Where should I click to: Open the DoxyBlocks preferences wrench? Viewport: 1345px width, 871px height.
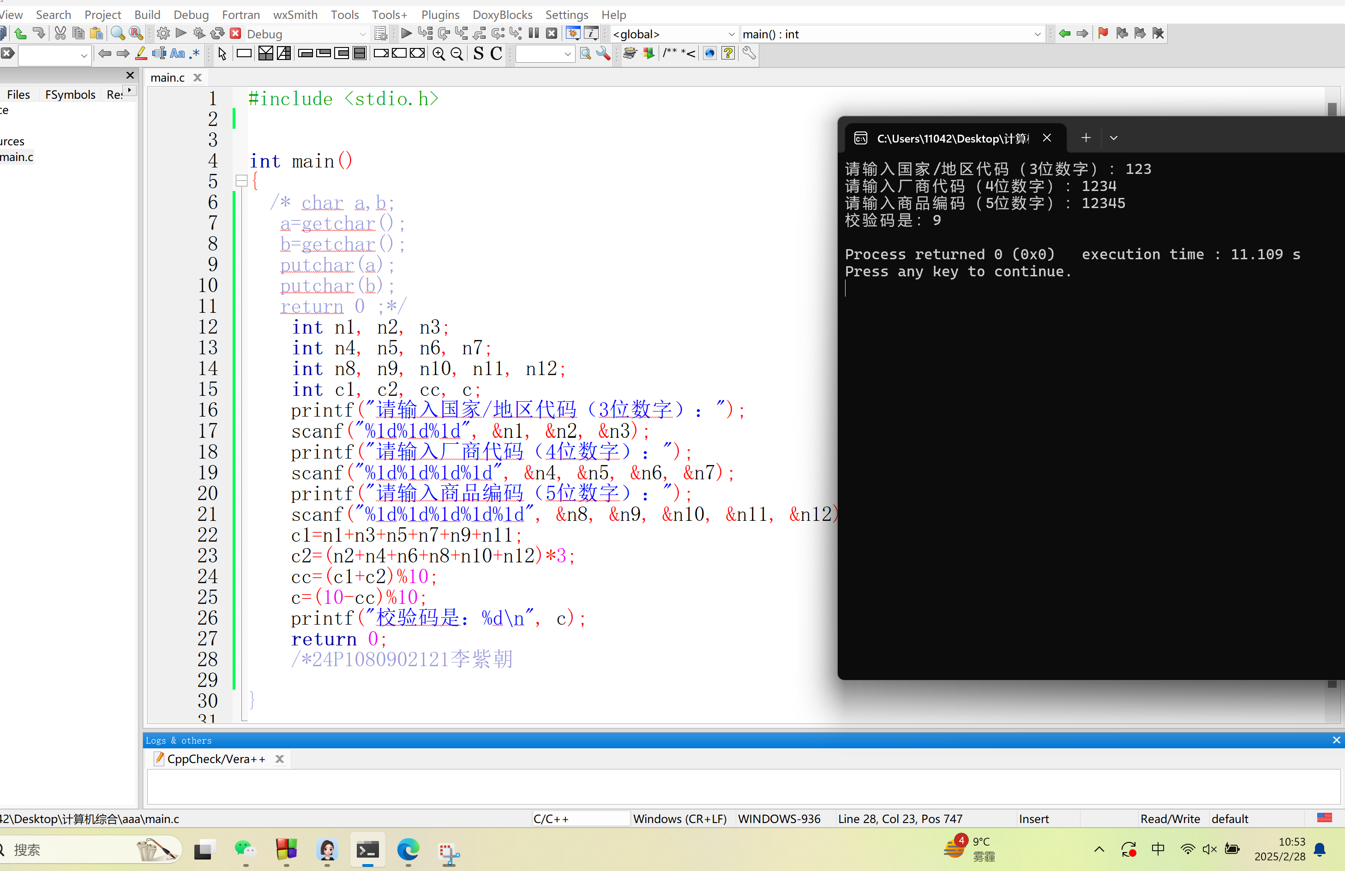[x=749, y=54]
